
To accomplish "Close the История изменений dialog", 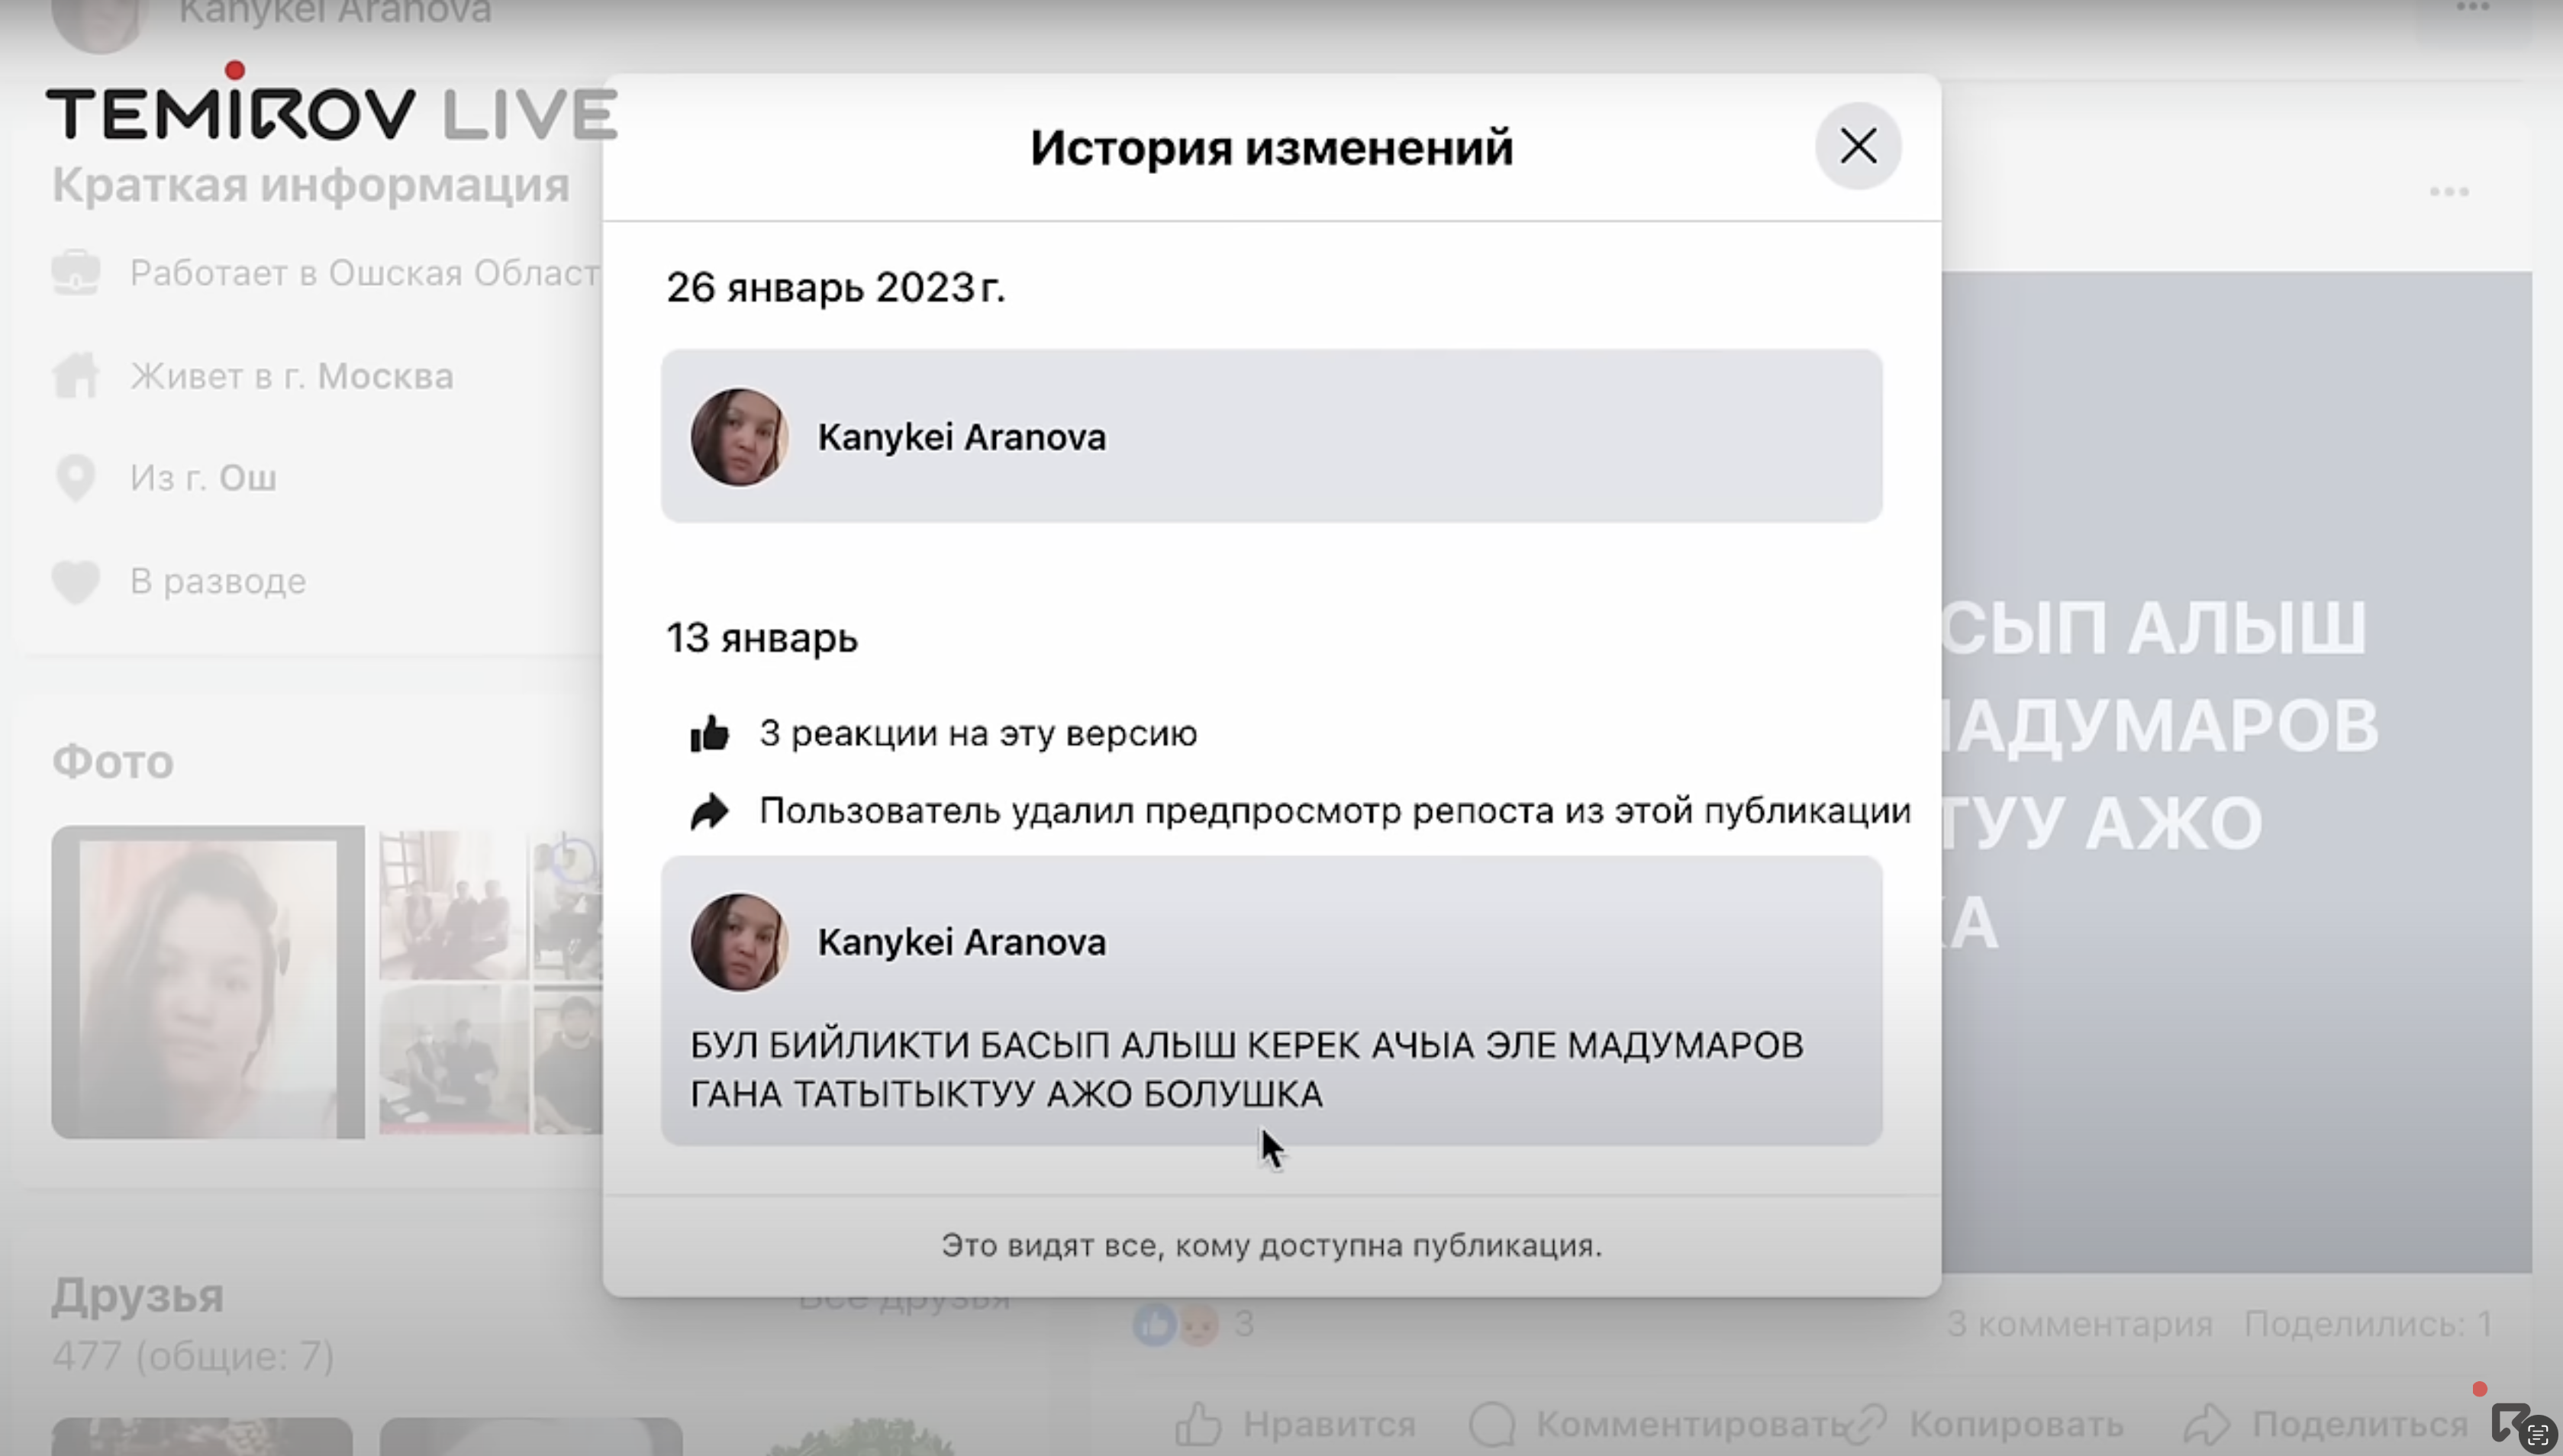I will point(1858,146).
